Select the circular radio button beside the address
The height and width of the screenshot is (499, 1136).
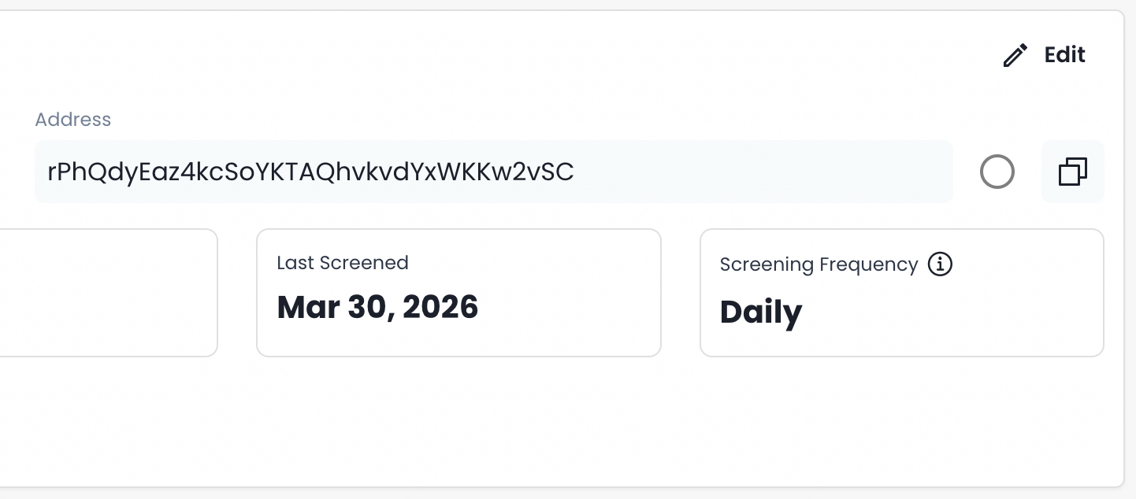997,171
